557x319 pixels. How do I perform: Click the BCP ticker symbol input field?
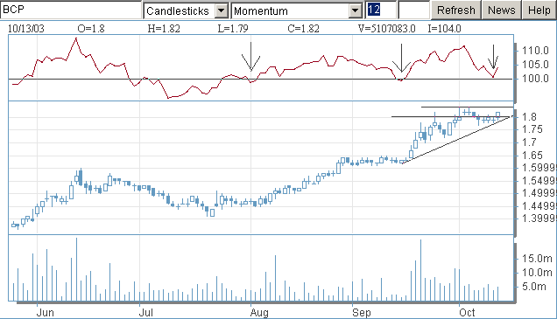coord(71,10)
